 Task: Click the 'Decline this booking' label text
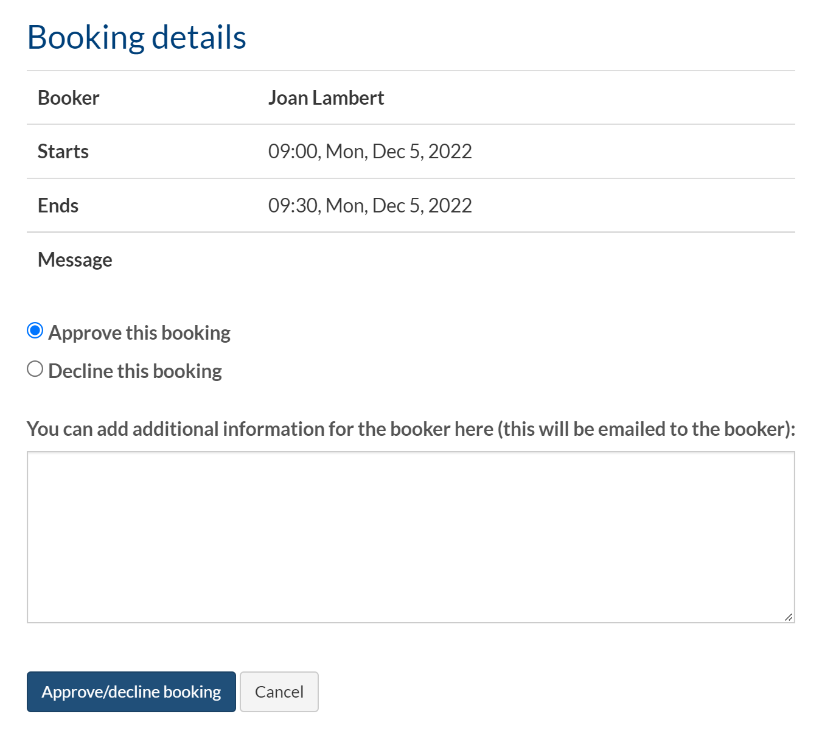point(135,371)
